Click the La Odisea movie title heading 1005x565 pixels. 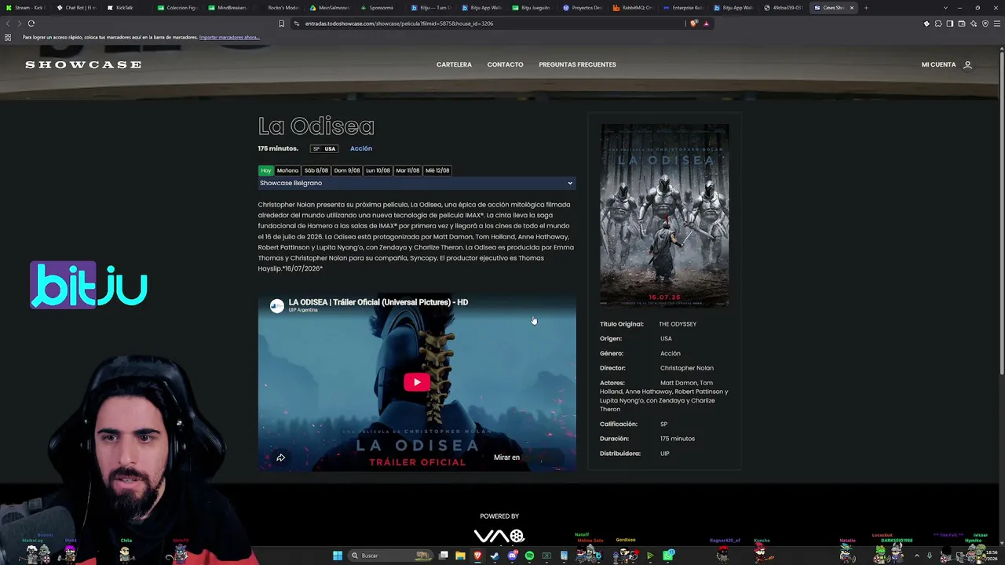(316, 126)
